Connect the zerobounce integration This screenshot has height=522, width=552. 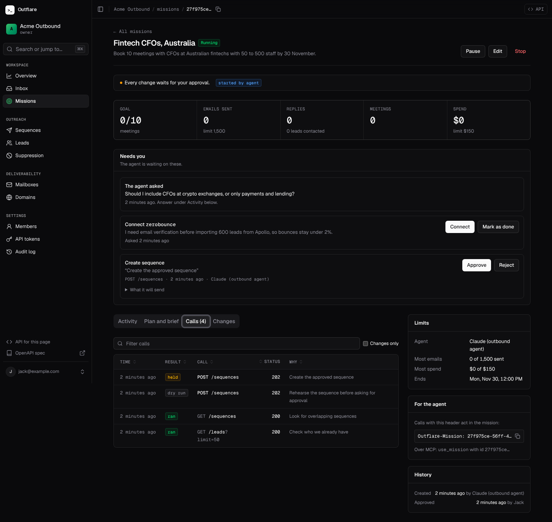[x=460, y=227]
